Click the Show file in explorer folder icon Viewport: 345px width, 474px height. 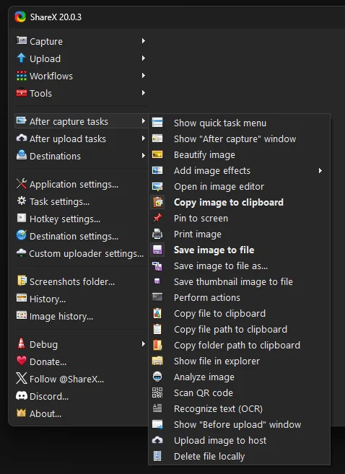point(157,361)
